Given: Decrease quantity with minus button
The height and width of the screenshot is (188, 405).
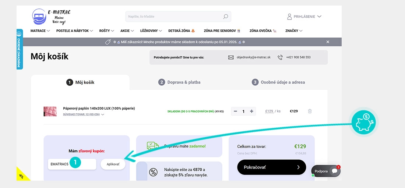Looking at the screenshot, I should (235, 111).
